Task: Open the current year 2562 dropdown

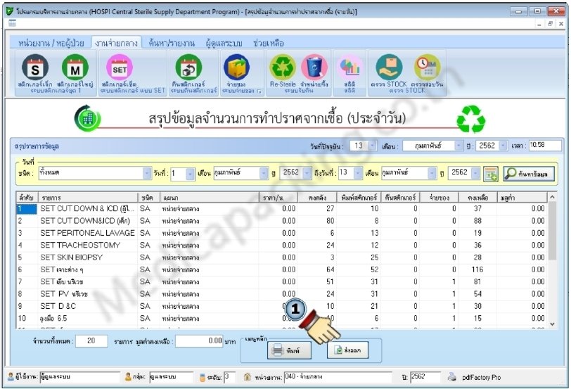Action: pyautogui.click(x=503, y=146)
